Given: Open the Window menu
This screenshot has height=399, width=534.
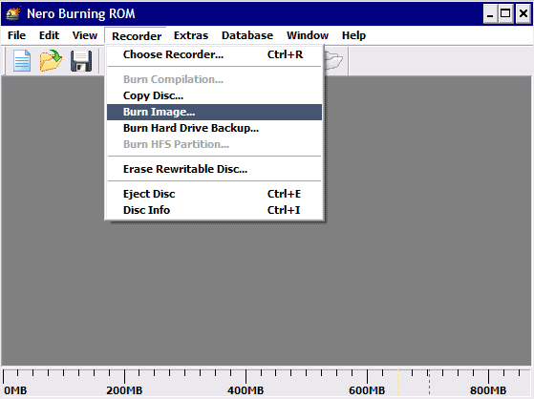Looking at the screenshot, I should pyautogui.click(x=308, y=35).
